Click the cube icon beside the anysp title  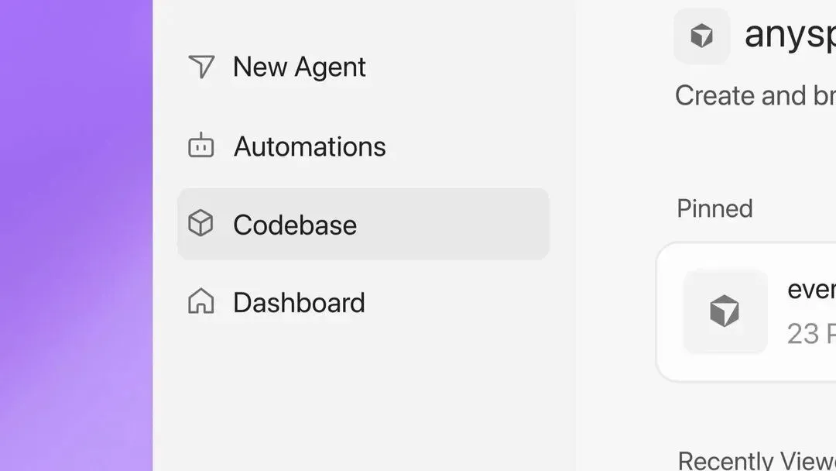(701, 36)
